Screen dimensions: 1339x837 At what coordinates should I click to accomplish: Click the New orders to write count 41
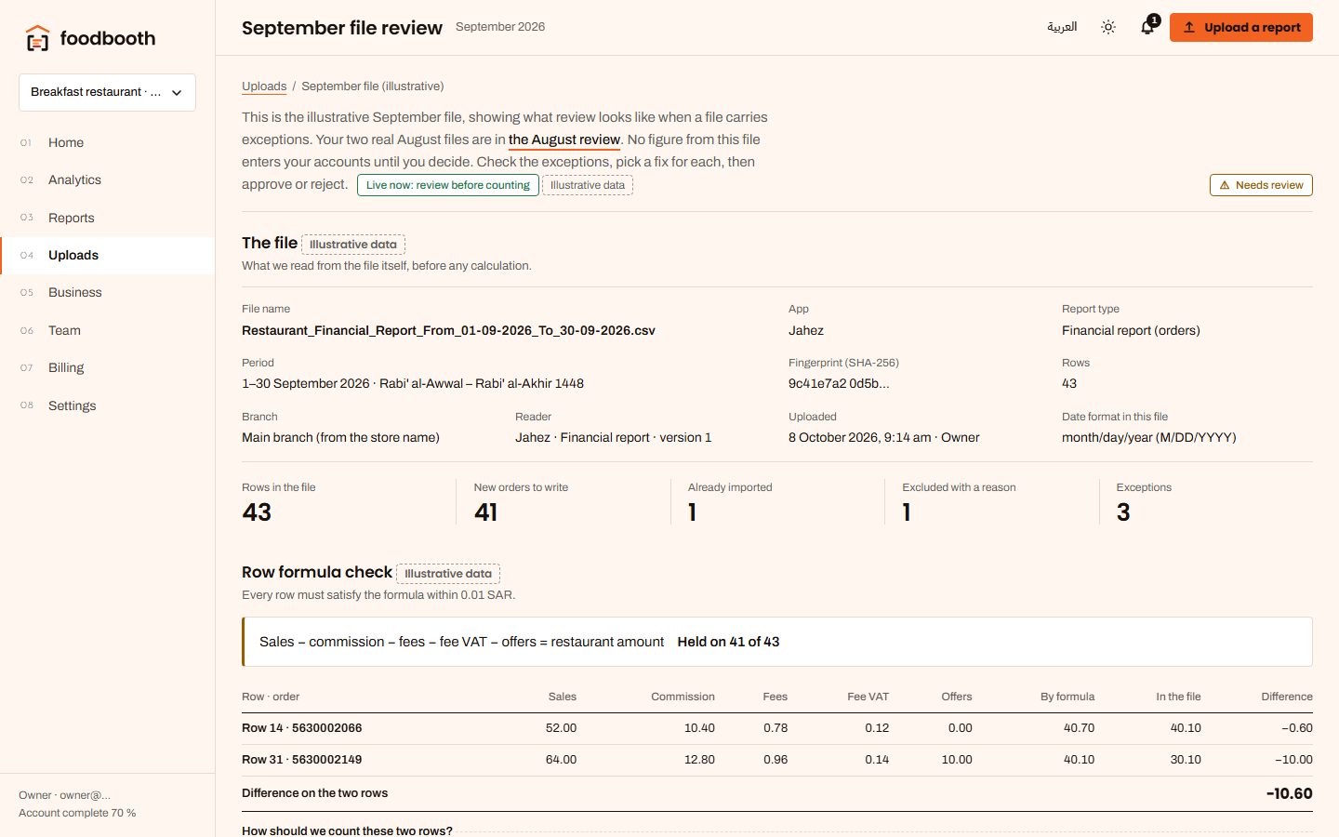[485, 512]
